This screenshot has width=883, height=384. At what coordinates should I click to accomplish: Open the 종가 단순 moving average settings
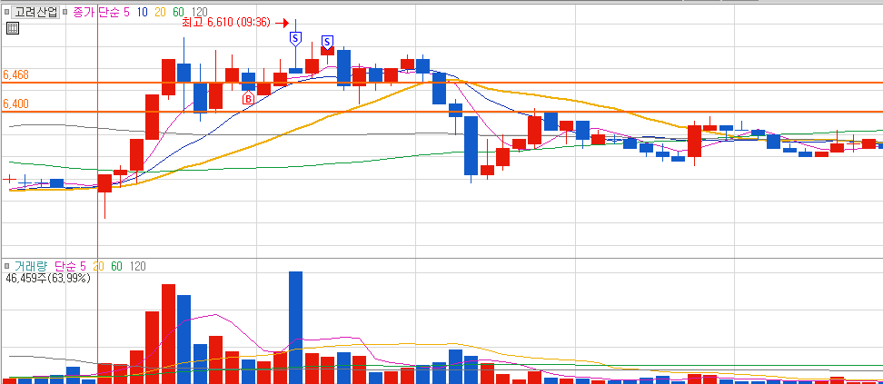tap(97, 13)
